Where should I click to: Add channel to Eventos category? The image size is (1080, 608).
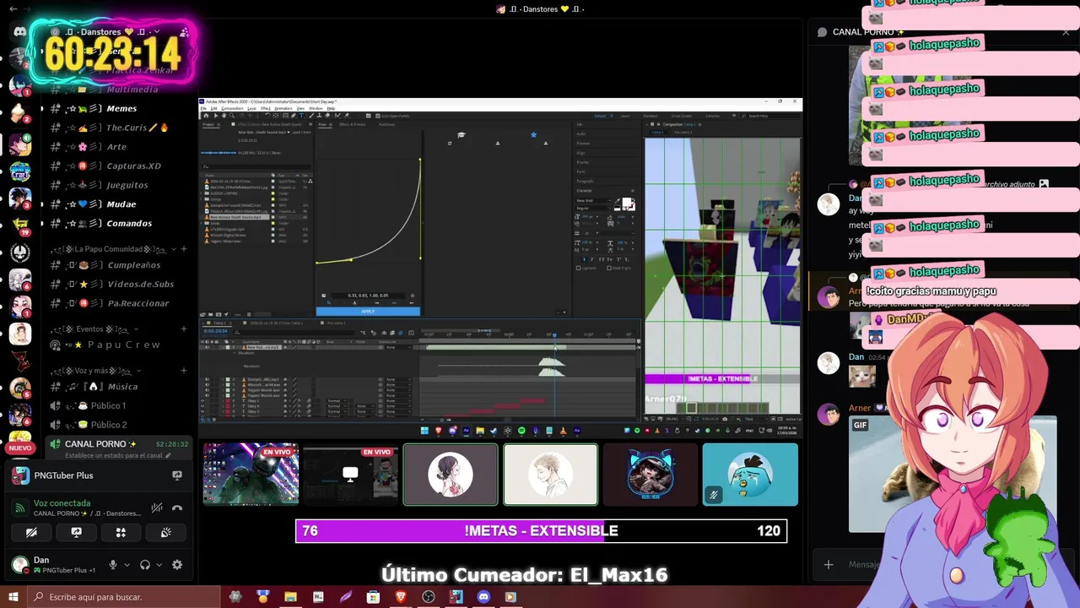coord(184,329)
